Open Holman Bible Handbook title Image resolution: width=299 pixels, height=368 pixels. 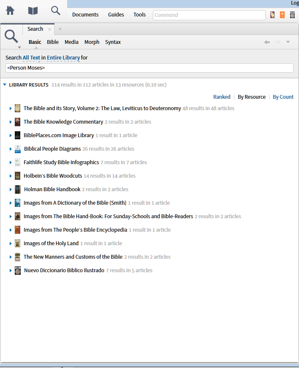pos(52,189)
